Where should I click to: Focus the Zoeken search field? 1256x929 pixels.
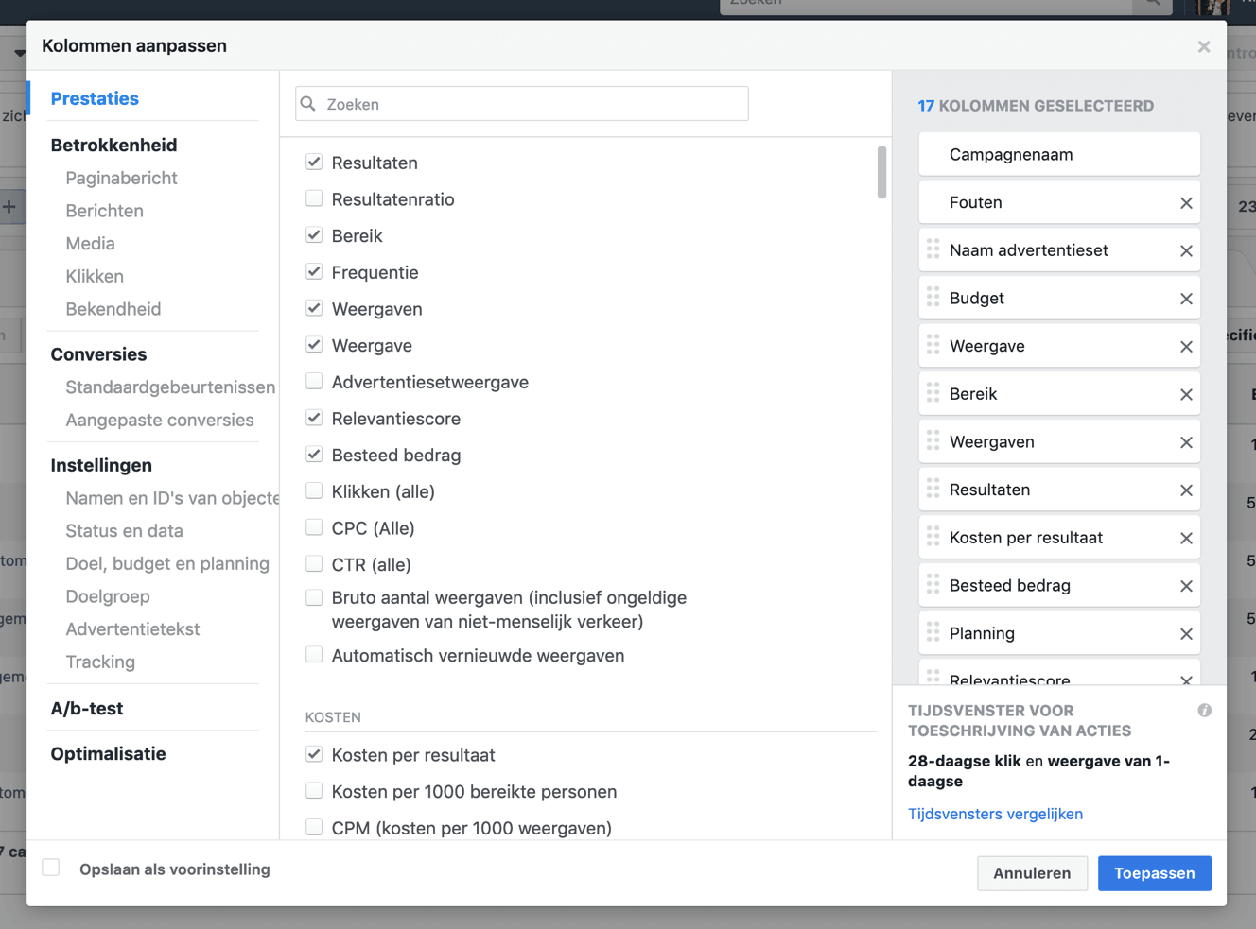[522, 104]
